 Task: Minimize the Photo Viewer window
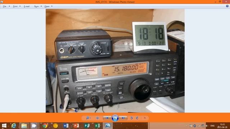(x=215, y=2)
